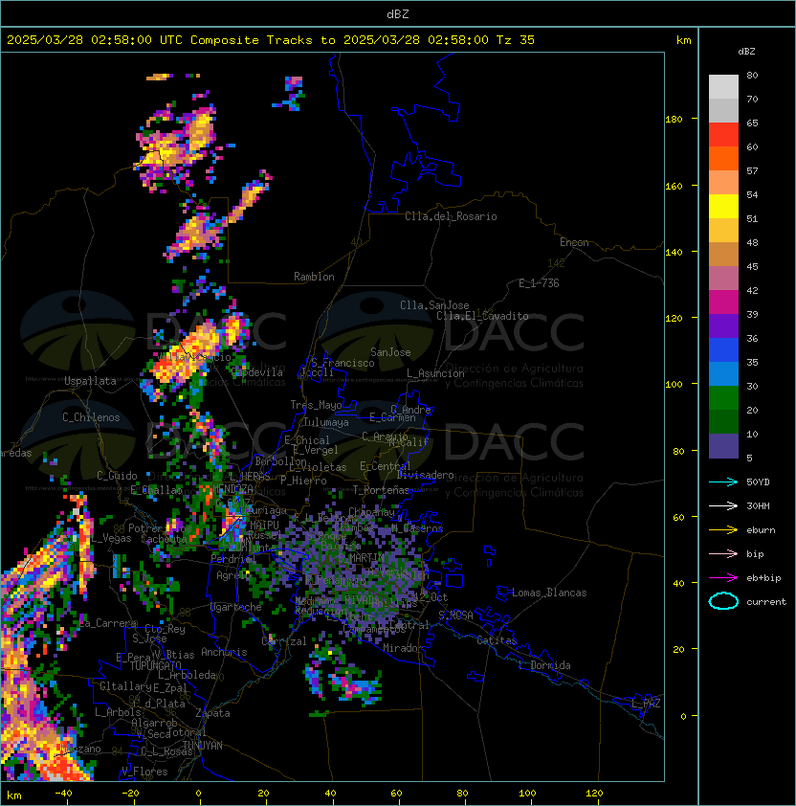Select the yellow eburn arrow legend symbol
Screen dimensions: 796x806
[723, 530]
